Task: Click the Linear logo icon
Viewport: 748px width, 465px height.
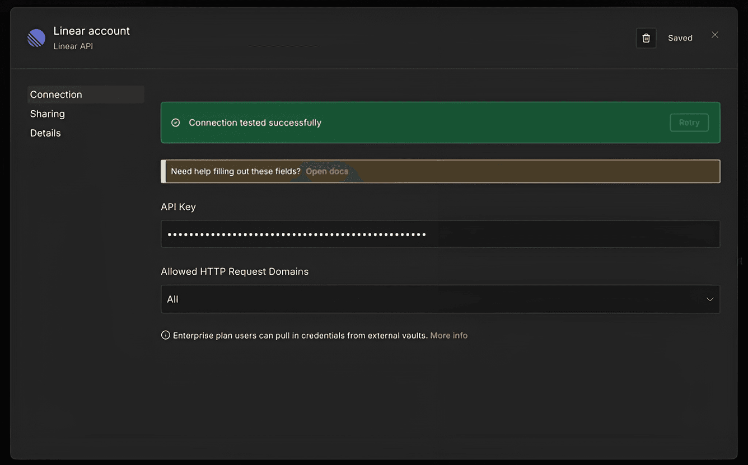Action: click(x=36, y=38)
